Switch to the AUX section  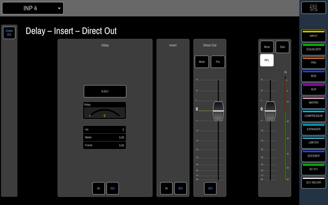click(313, 89)
